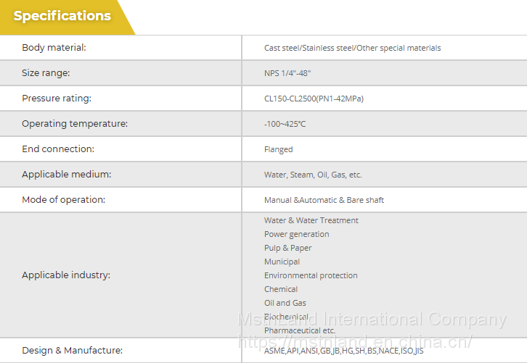Open the mstnland.en.china.cn watermark URL
The image size is (527, 363).
point(356,341)
